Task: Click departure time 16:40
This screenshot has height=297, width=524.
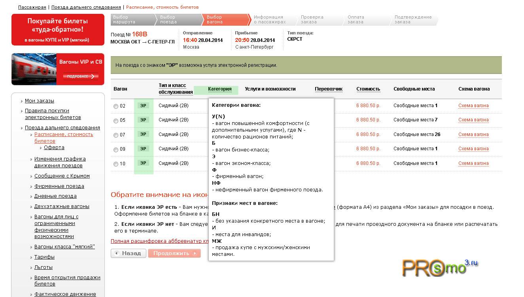Action: pyautogui.click(x=190, y=40)
